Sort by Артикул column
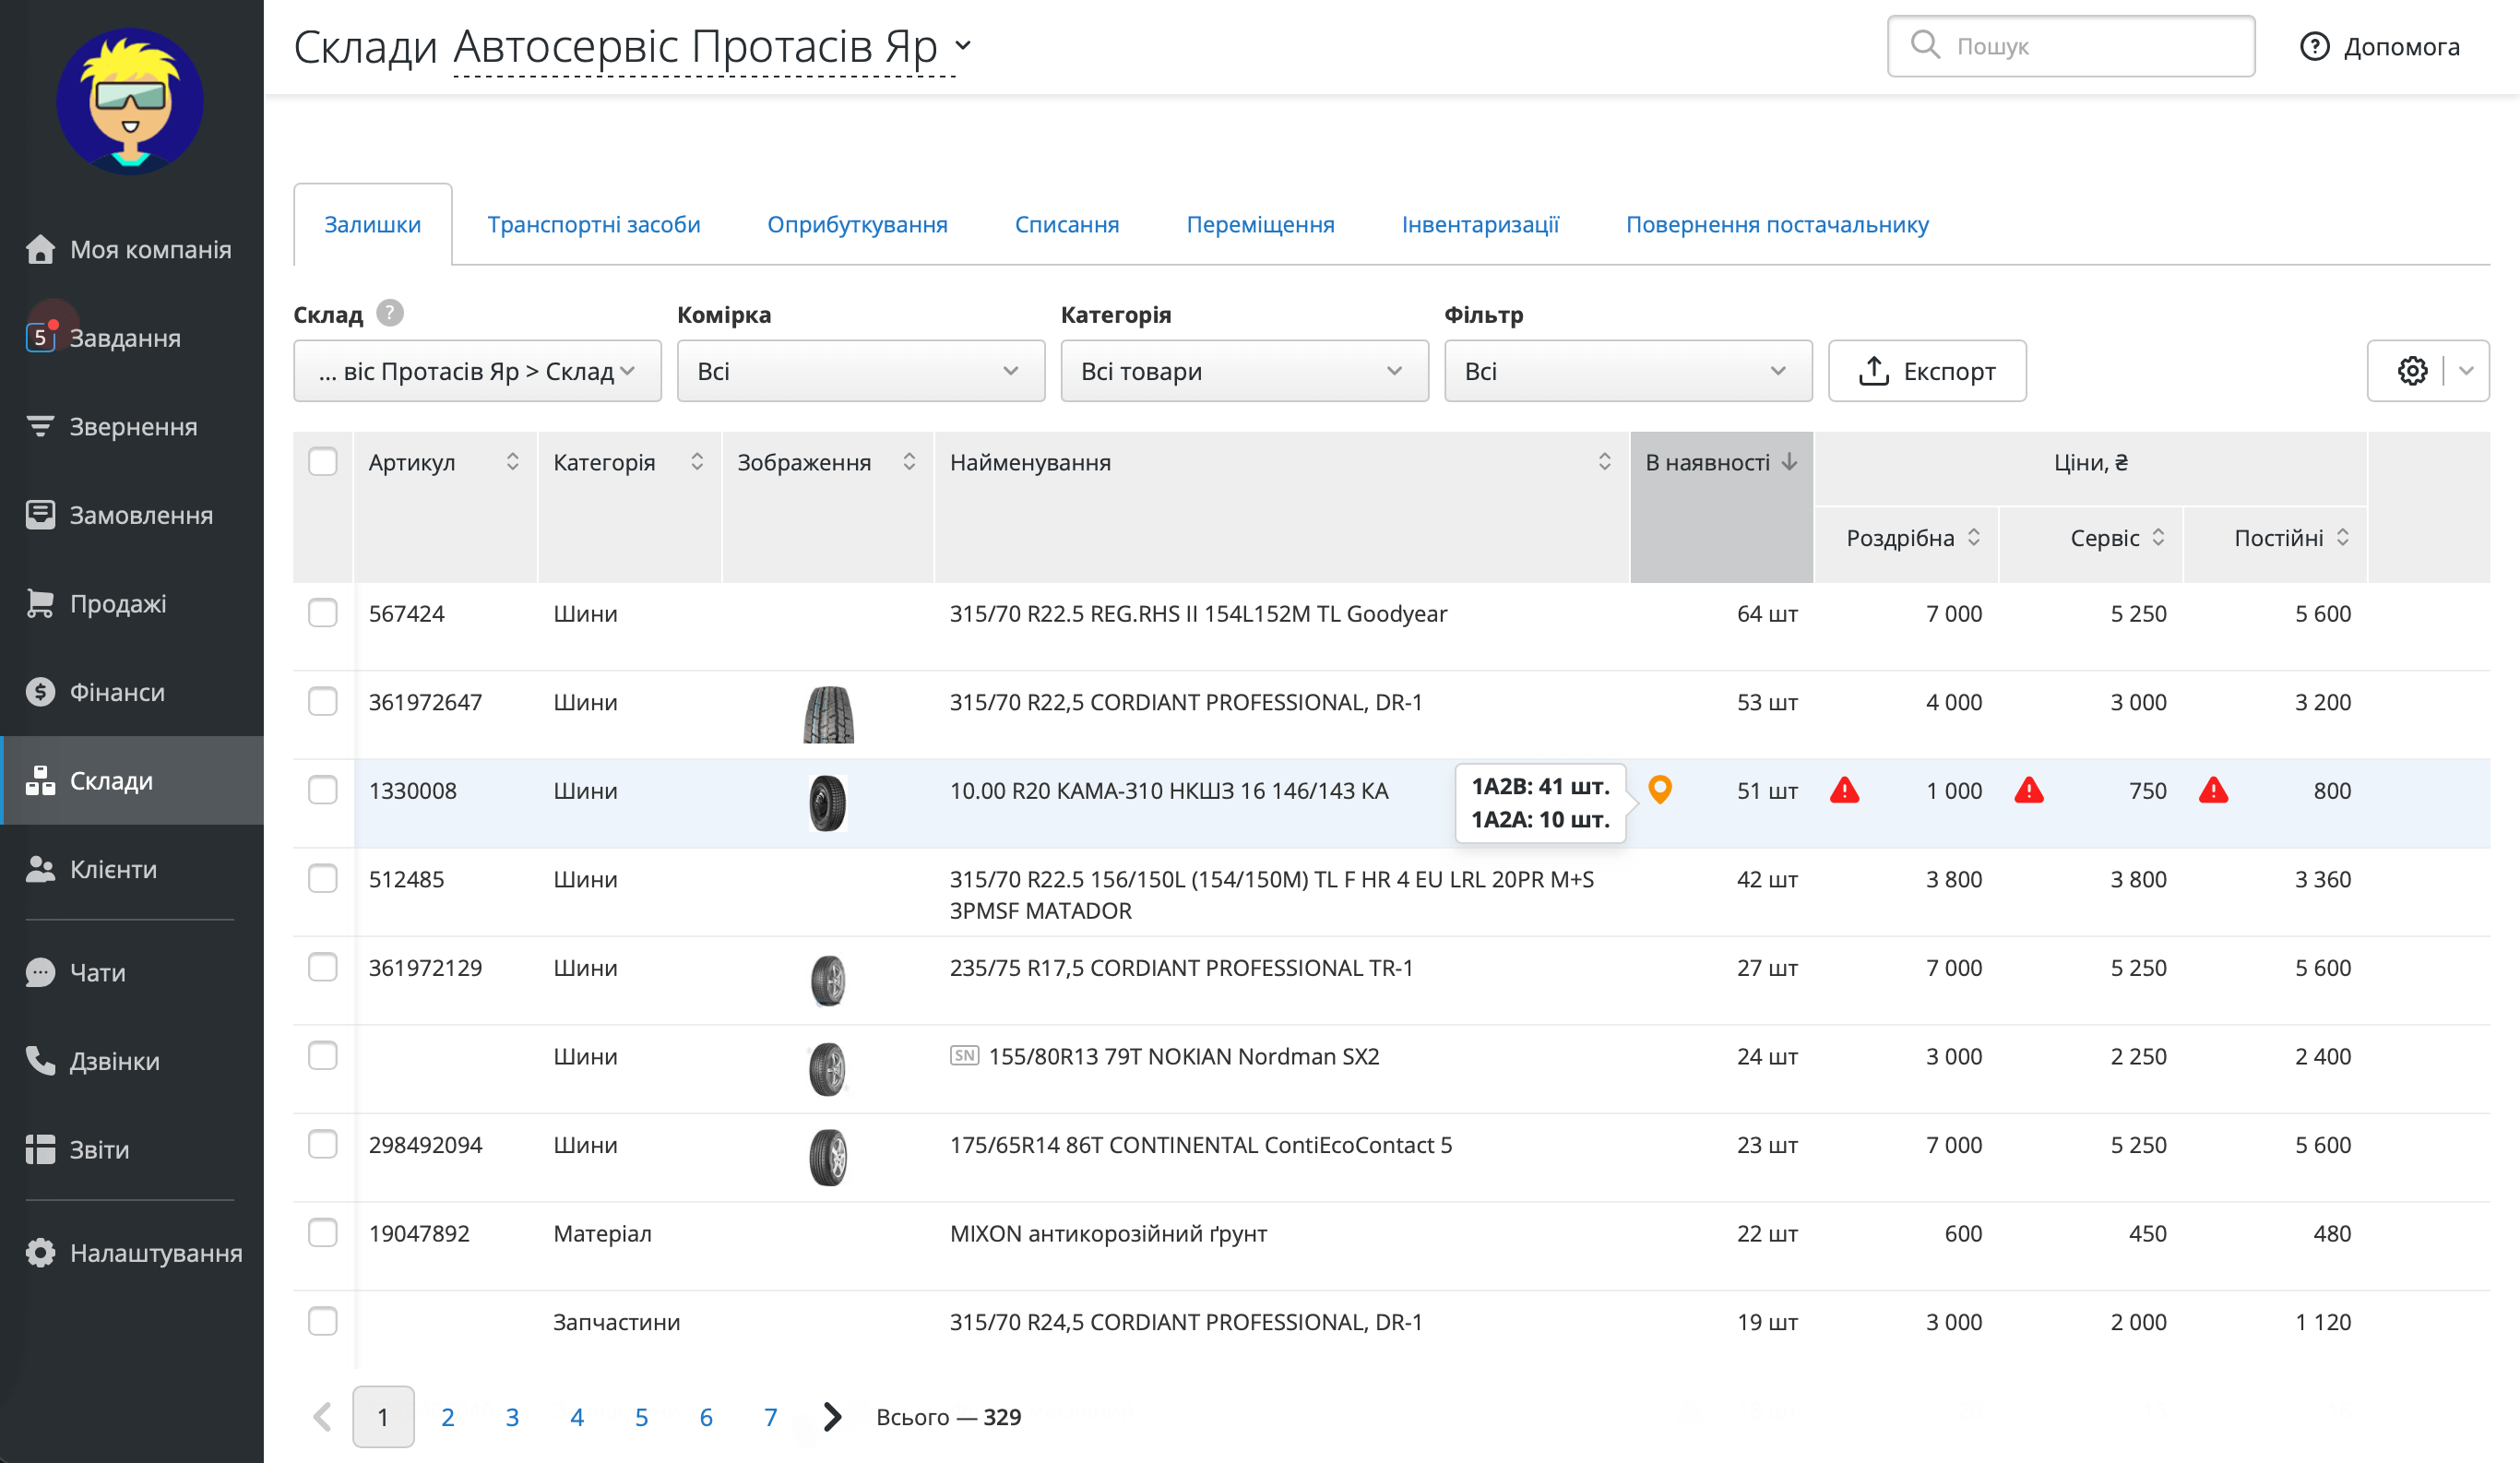2520x1463 pixels. [x=512, y=461]
